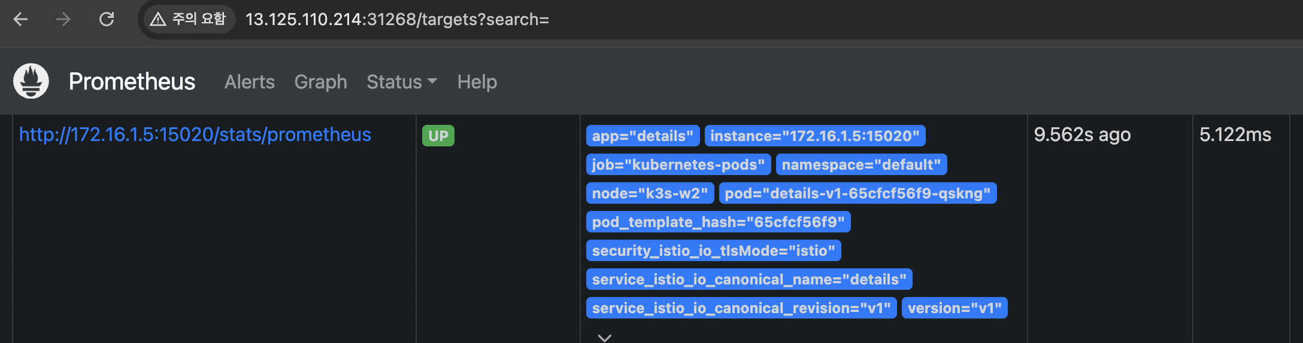The height and width of the screenshot is (343, 1303).
Task: Click the browser forward arrow
Action: pos(63,20)
